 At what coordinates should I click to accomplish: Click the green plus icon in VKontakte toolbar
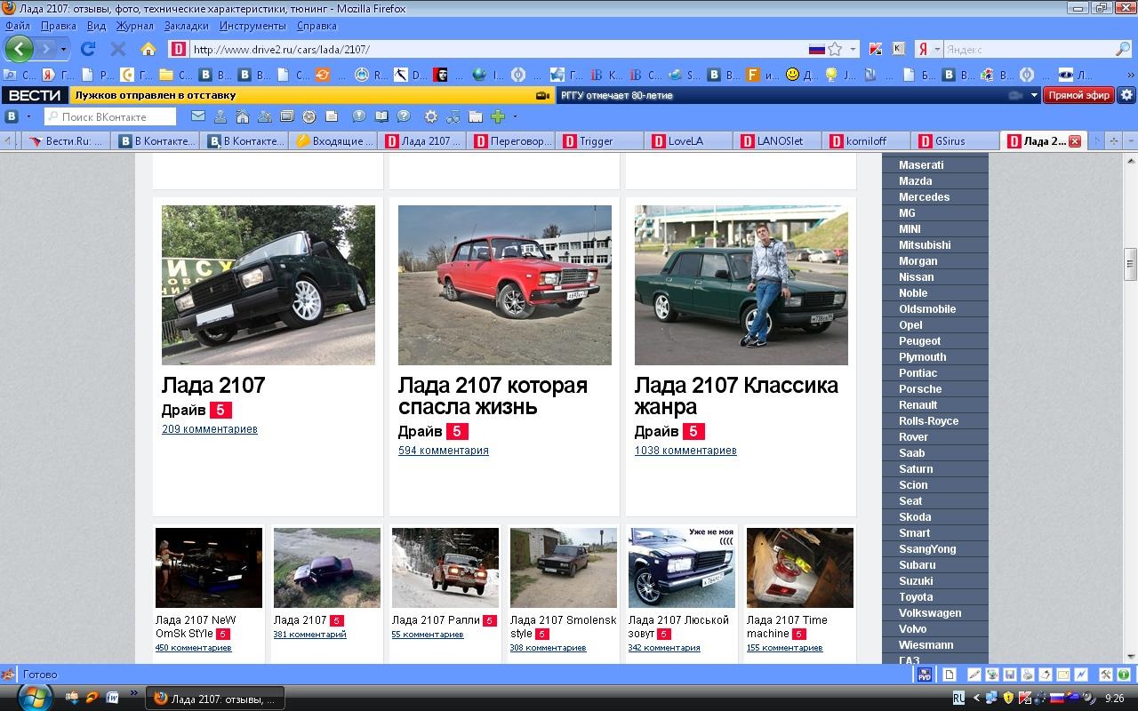click(498, 116)
